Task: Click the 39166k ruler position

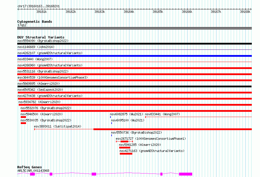Action: pos(187,12)
